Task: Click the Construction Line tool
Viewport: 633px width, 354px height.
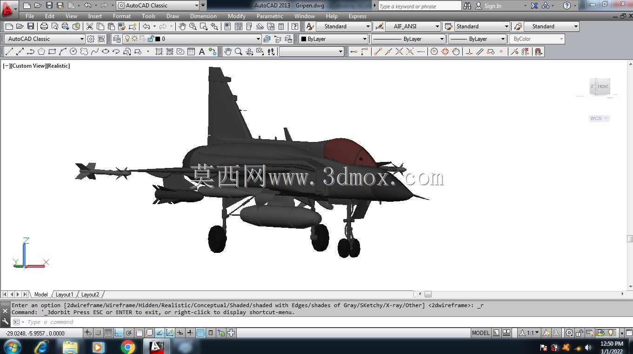Action: click(x=20, y=51)
